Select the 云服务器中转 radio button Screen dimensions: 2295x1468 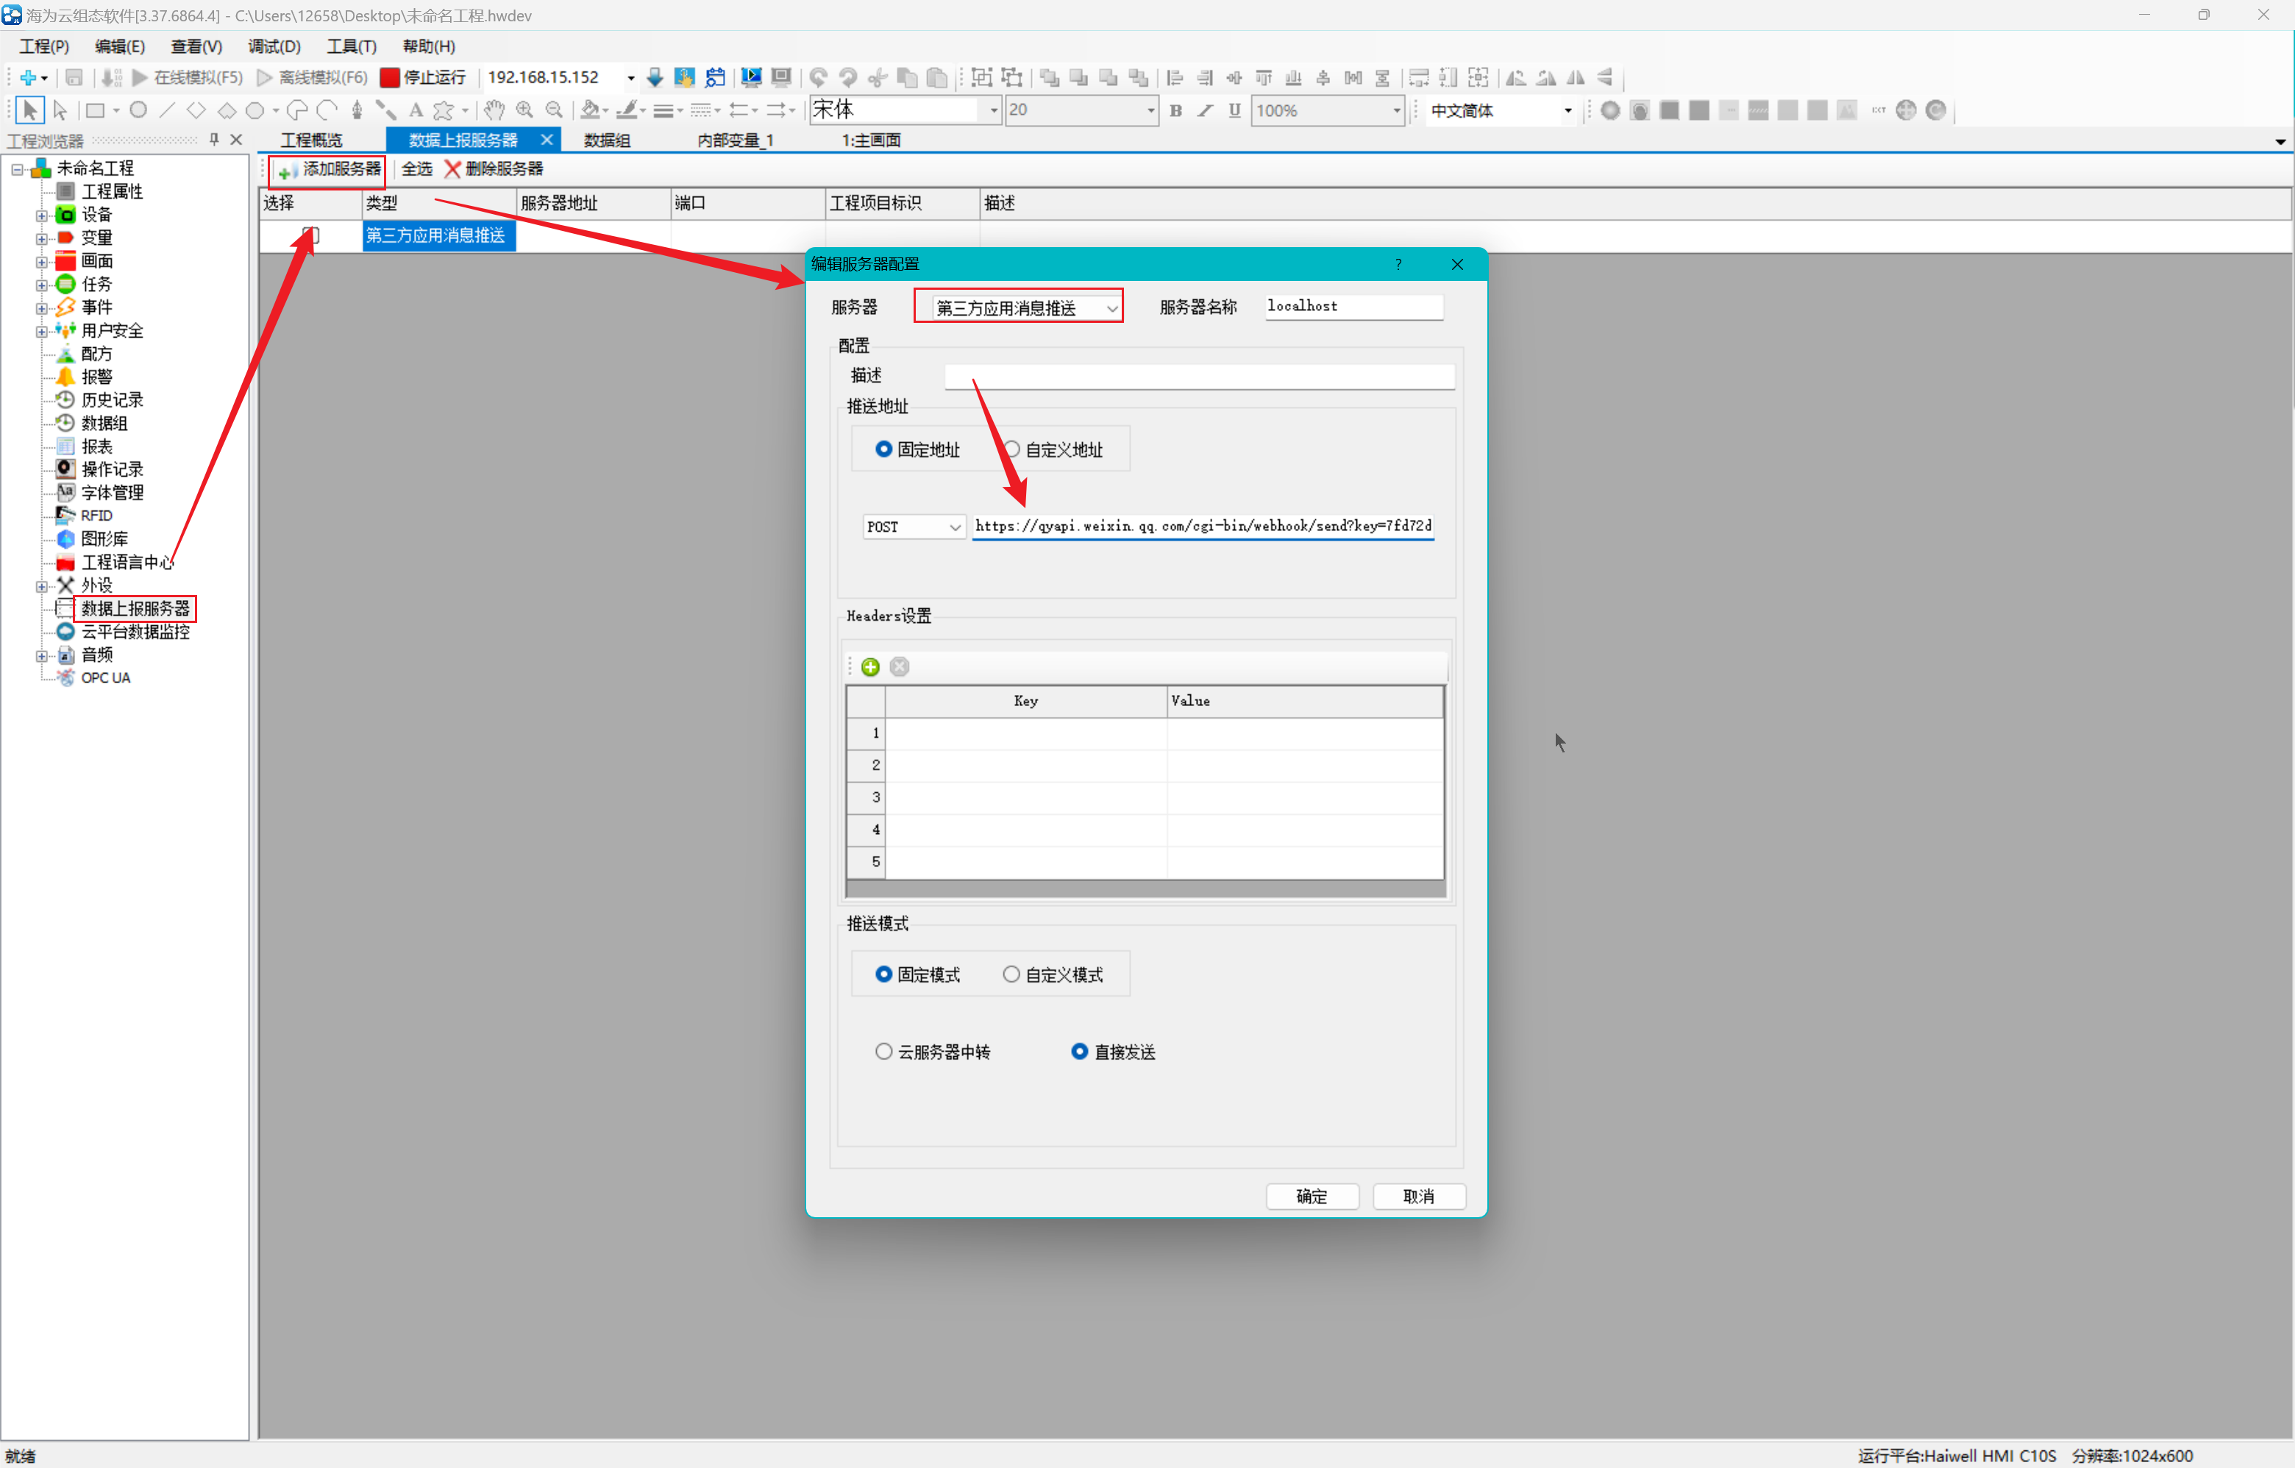[884, 1052]
